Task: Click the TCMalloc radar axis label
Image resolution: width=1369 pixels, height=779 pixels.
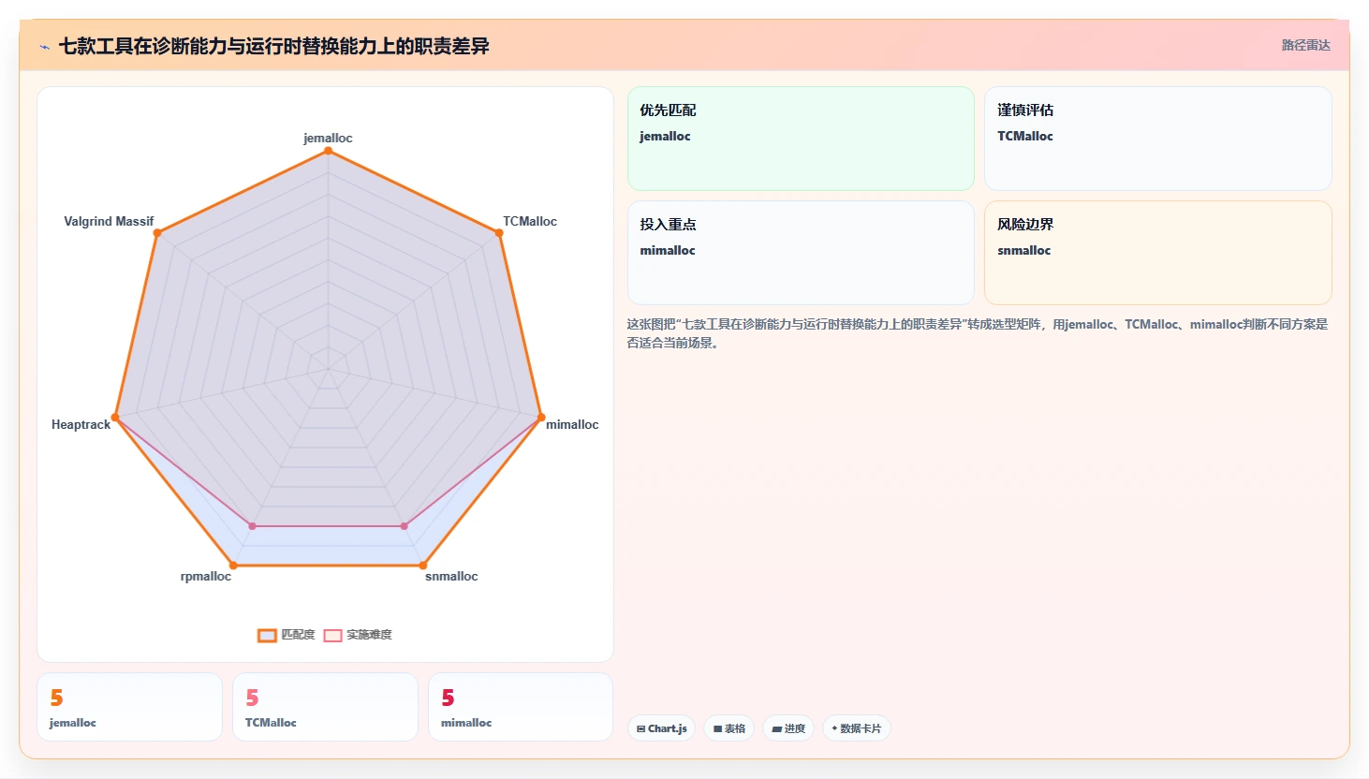Action: tap(530, 221)
